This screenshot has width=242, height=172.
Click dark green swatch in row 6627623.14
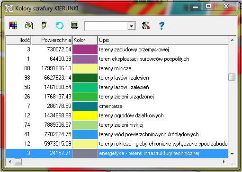[85, 78]
